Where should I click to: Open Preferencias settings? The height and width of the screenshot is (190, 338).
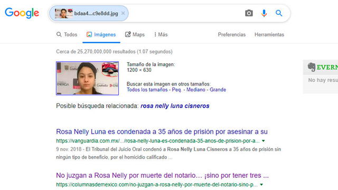[232, 34]
